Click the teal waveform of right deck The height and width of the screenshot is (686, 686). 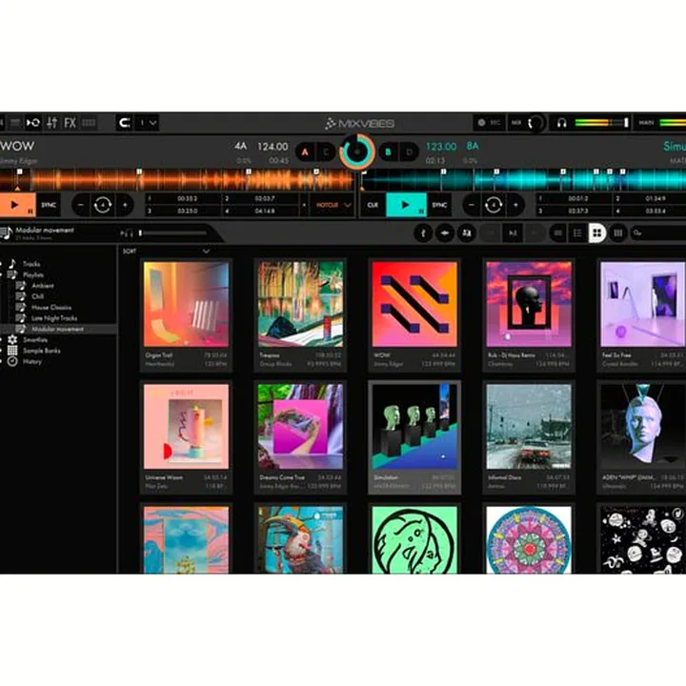(524, 180)
